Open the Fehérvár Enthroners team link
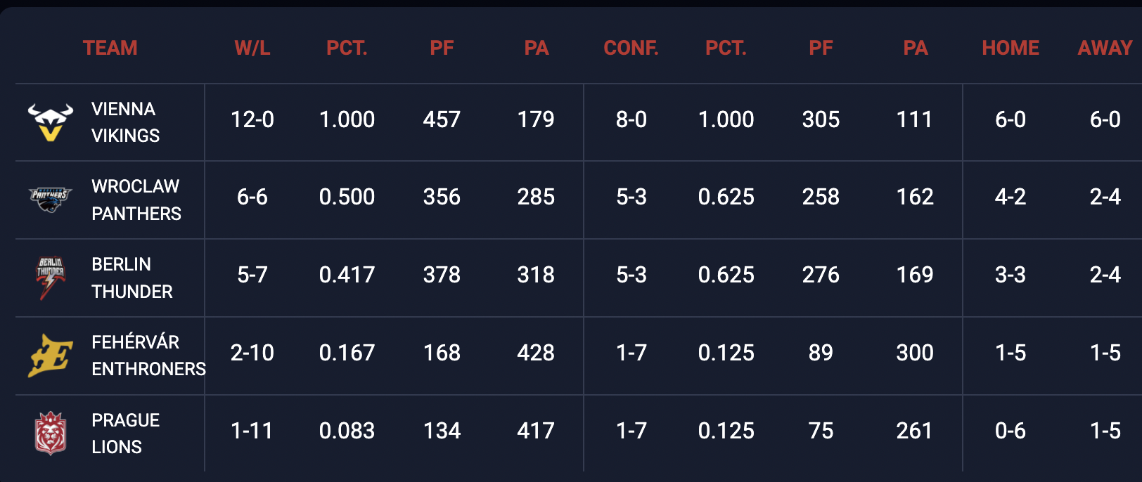This screenshot has height=482, width=1142. 148,356
